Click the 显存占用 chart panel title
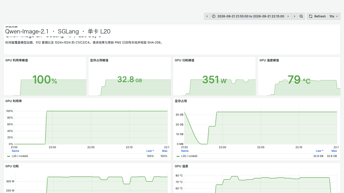The height and width of the screenshot is (193, 344). point(181,101)
